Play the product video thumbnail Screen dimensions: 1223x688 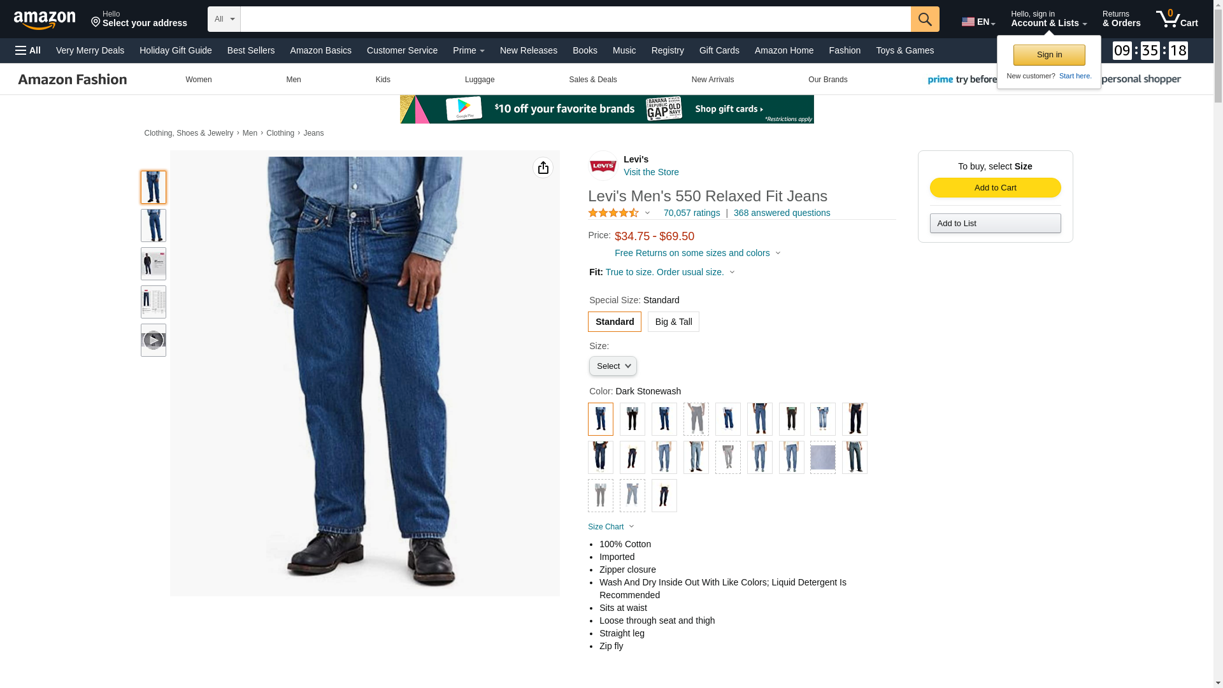point(154,340)
